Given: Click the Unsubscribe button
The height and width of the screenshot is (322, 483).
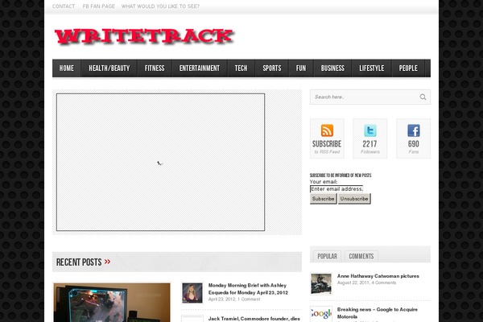Looking at the screenshot, I should tap(354, 199).
